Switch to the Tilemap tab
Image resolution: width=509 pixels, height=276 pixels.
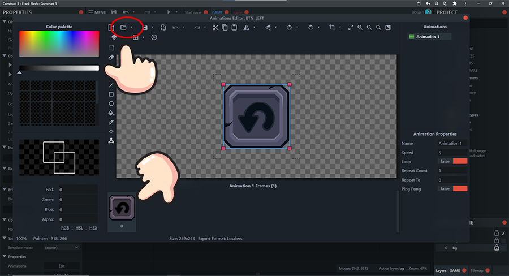tap(477, 270)
